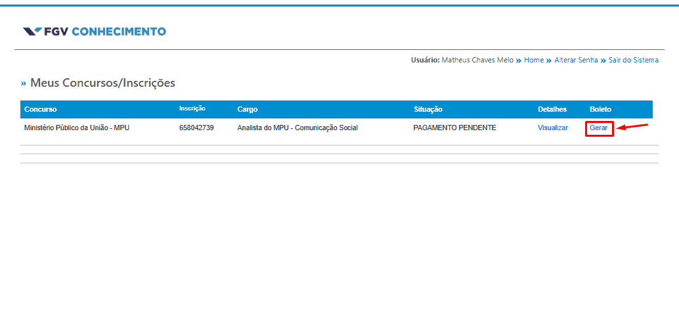Select the Detalhes column header

(x=552, y=109)
